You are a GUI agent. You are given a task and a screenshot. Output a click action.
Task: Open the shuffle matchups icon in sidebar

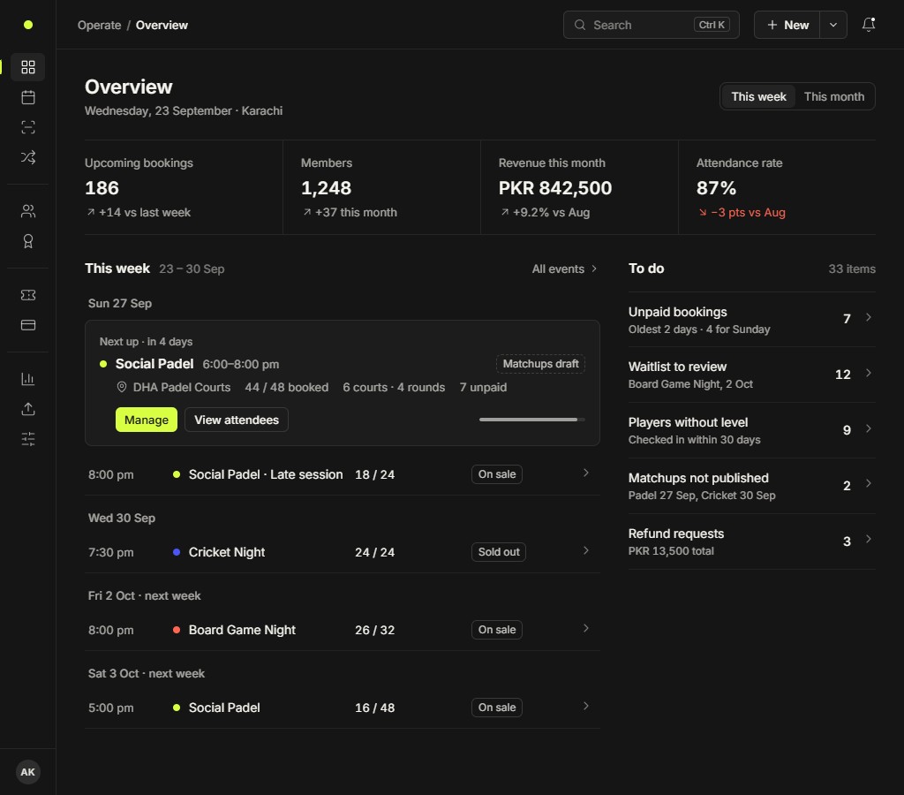pos(27,157)
